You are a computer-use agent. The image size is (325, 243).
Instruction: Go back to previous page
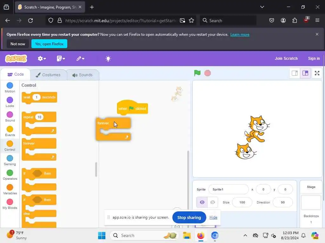(8, 21)
